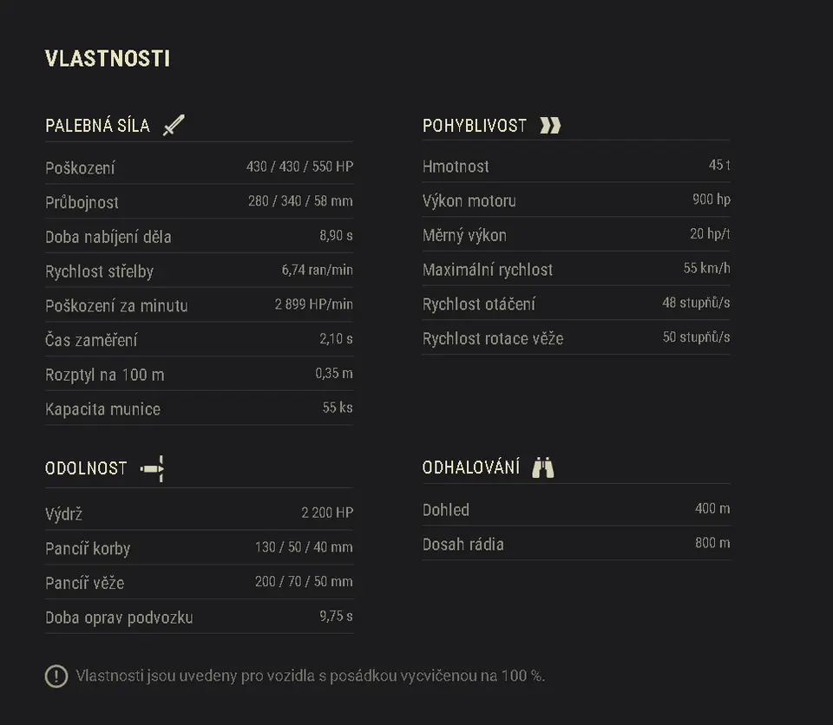Click the Pohyblivost section title
Viewport: 833px width, 725px height.
pyautogui.click(x=475, y=126)
